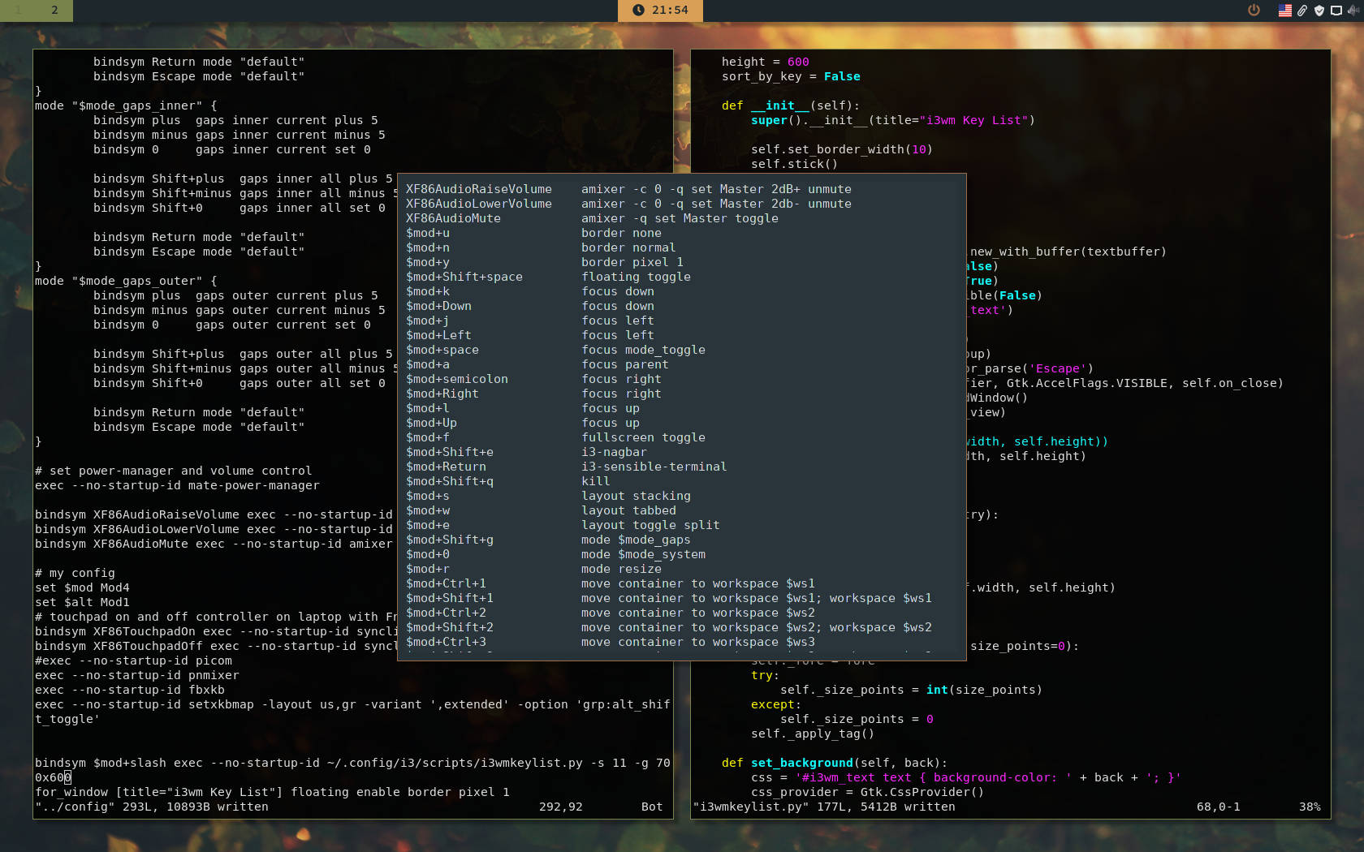Click the $mod+Shift+2 key entry
The height and width of the screenshot is (852, 1364).
tap(450, 627)
